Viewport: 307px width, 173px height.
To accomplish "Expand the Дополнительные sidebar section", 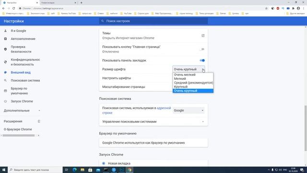I will point(22,111).
